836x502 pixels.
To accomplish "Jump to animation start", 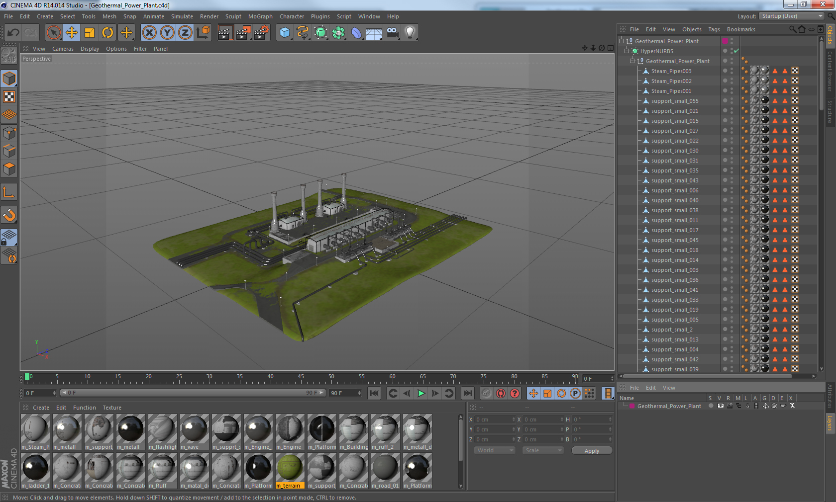I will [374, 393].
